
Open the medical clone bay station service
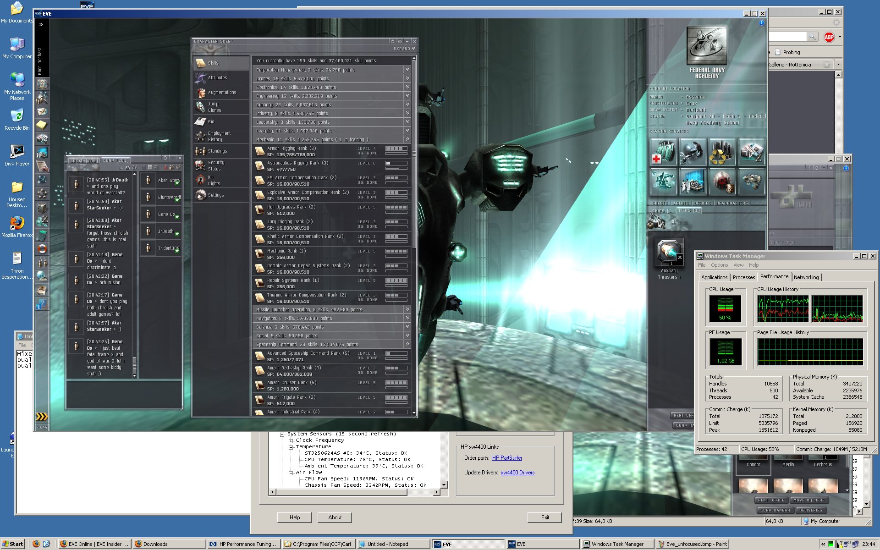coord(663,153)
